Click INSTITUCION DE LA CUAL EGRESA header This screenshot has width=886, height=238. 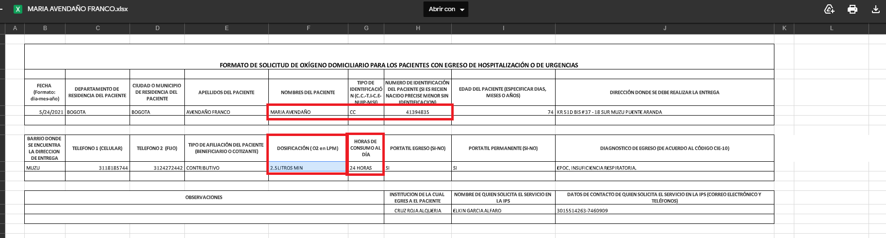click(x=418, y=198)
